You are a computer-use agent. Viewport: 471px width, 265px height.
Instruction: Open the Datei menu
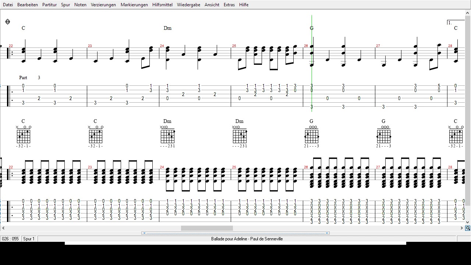8,5
